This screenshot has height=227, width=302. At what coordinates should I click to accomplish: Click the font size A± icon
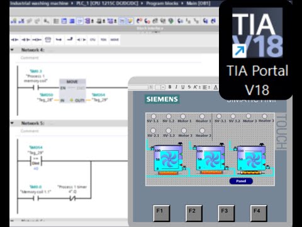[197, 87]
